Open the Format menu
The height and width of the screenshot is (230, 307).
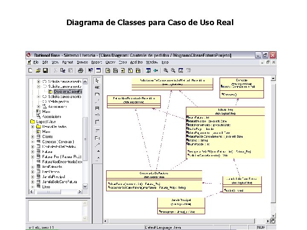click(x=67, y=62)
